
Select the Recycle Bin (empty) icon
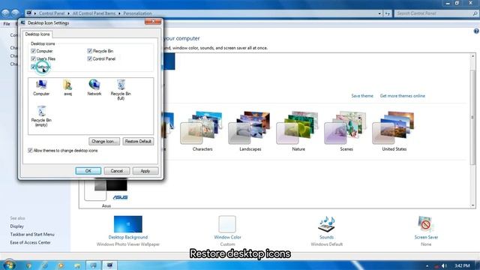[41, 116]
